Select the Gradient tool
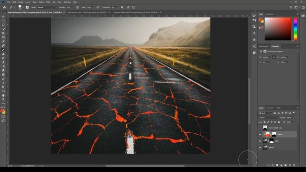 coord(3,66)
